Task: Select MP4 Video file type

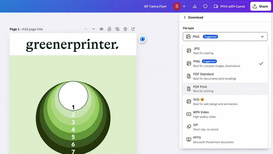Action: click(x=225, y=114)
